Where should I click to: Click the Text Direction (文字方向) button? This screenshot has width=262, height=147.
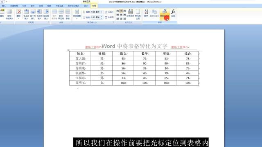pyautogui.click(x=130, y=13)
